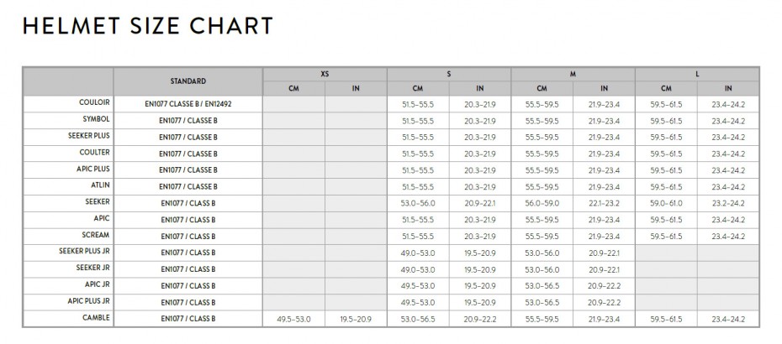Select SEEKER JR small 49.0–53.0 cell
This screenshot has width=782, height=344.
coord(418,269)
